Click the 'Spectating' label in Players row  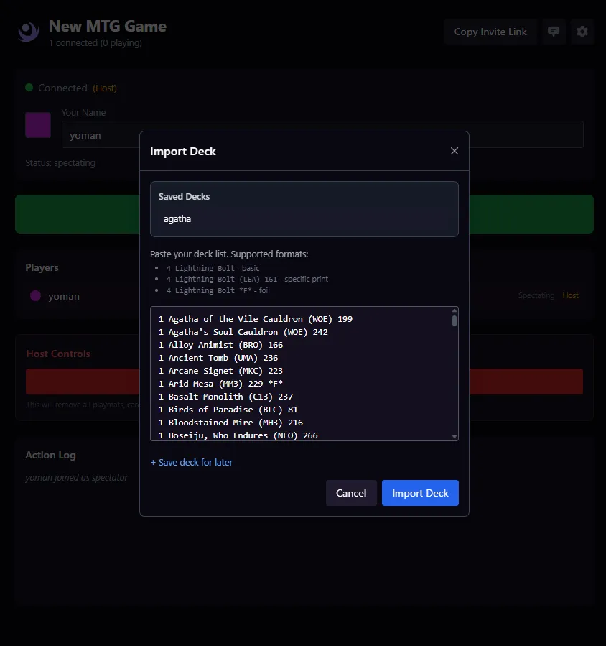pos(536,295)
